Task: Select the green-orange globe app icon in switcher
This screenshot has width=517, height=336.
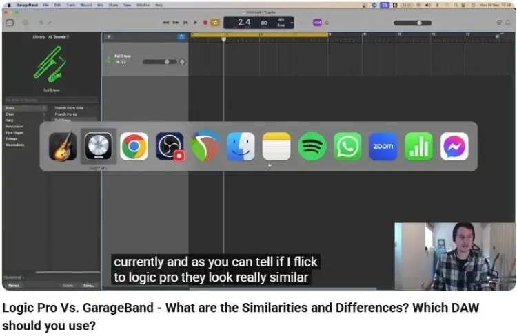Action: coord(205,146)
